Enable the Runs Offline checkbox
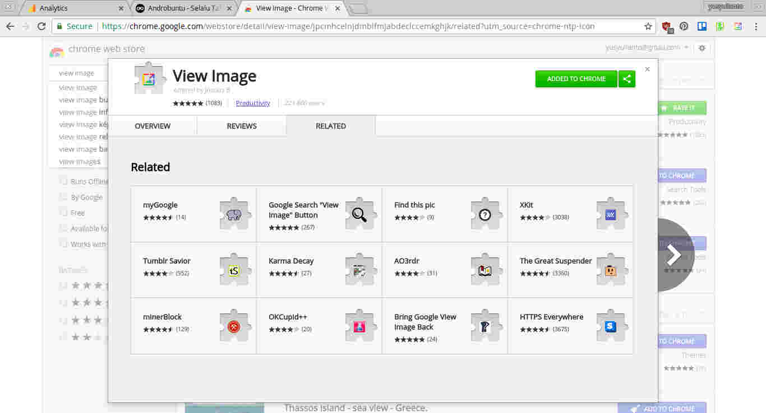Viewport: 766px width, 413px height. tap(63, 181)
